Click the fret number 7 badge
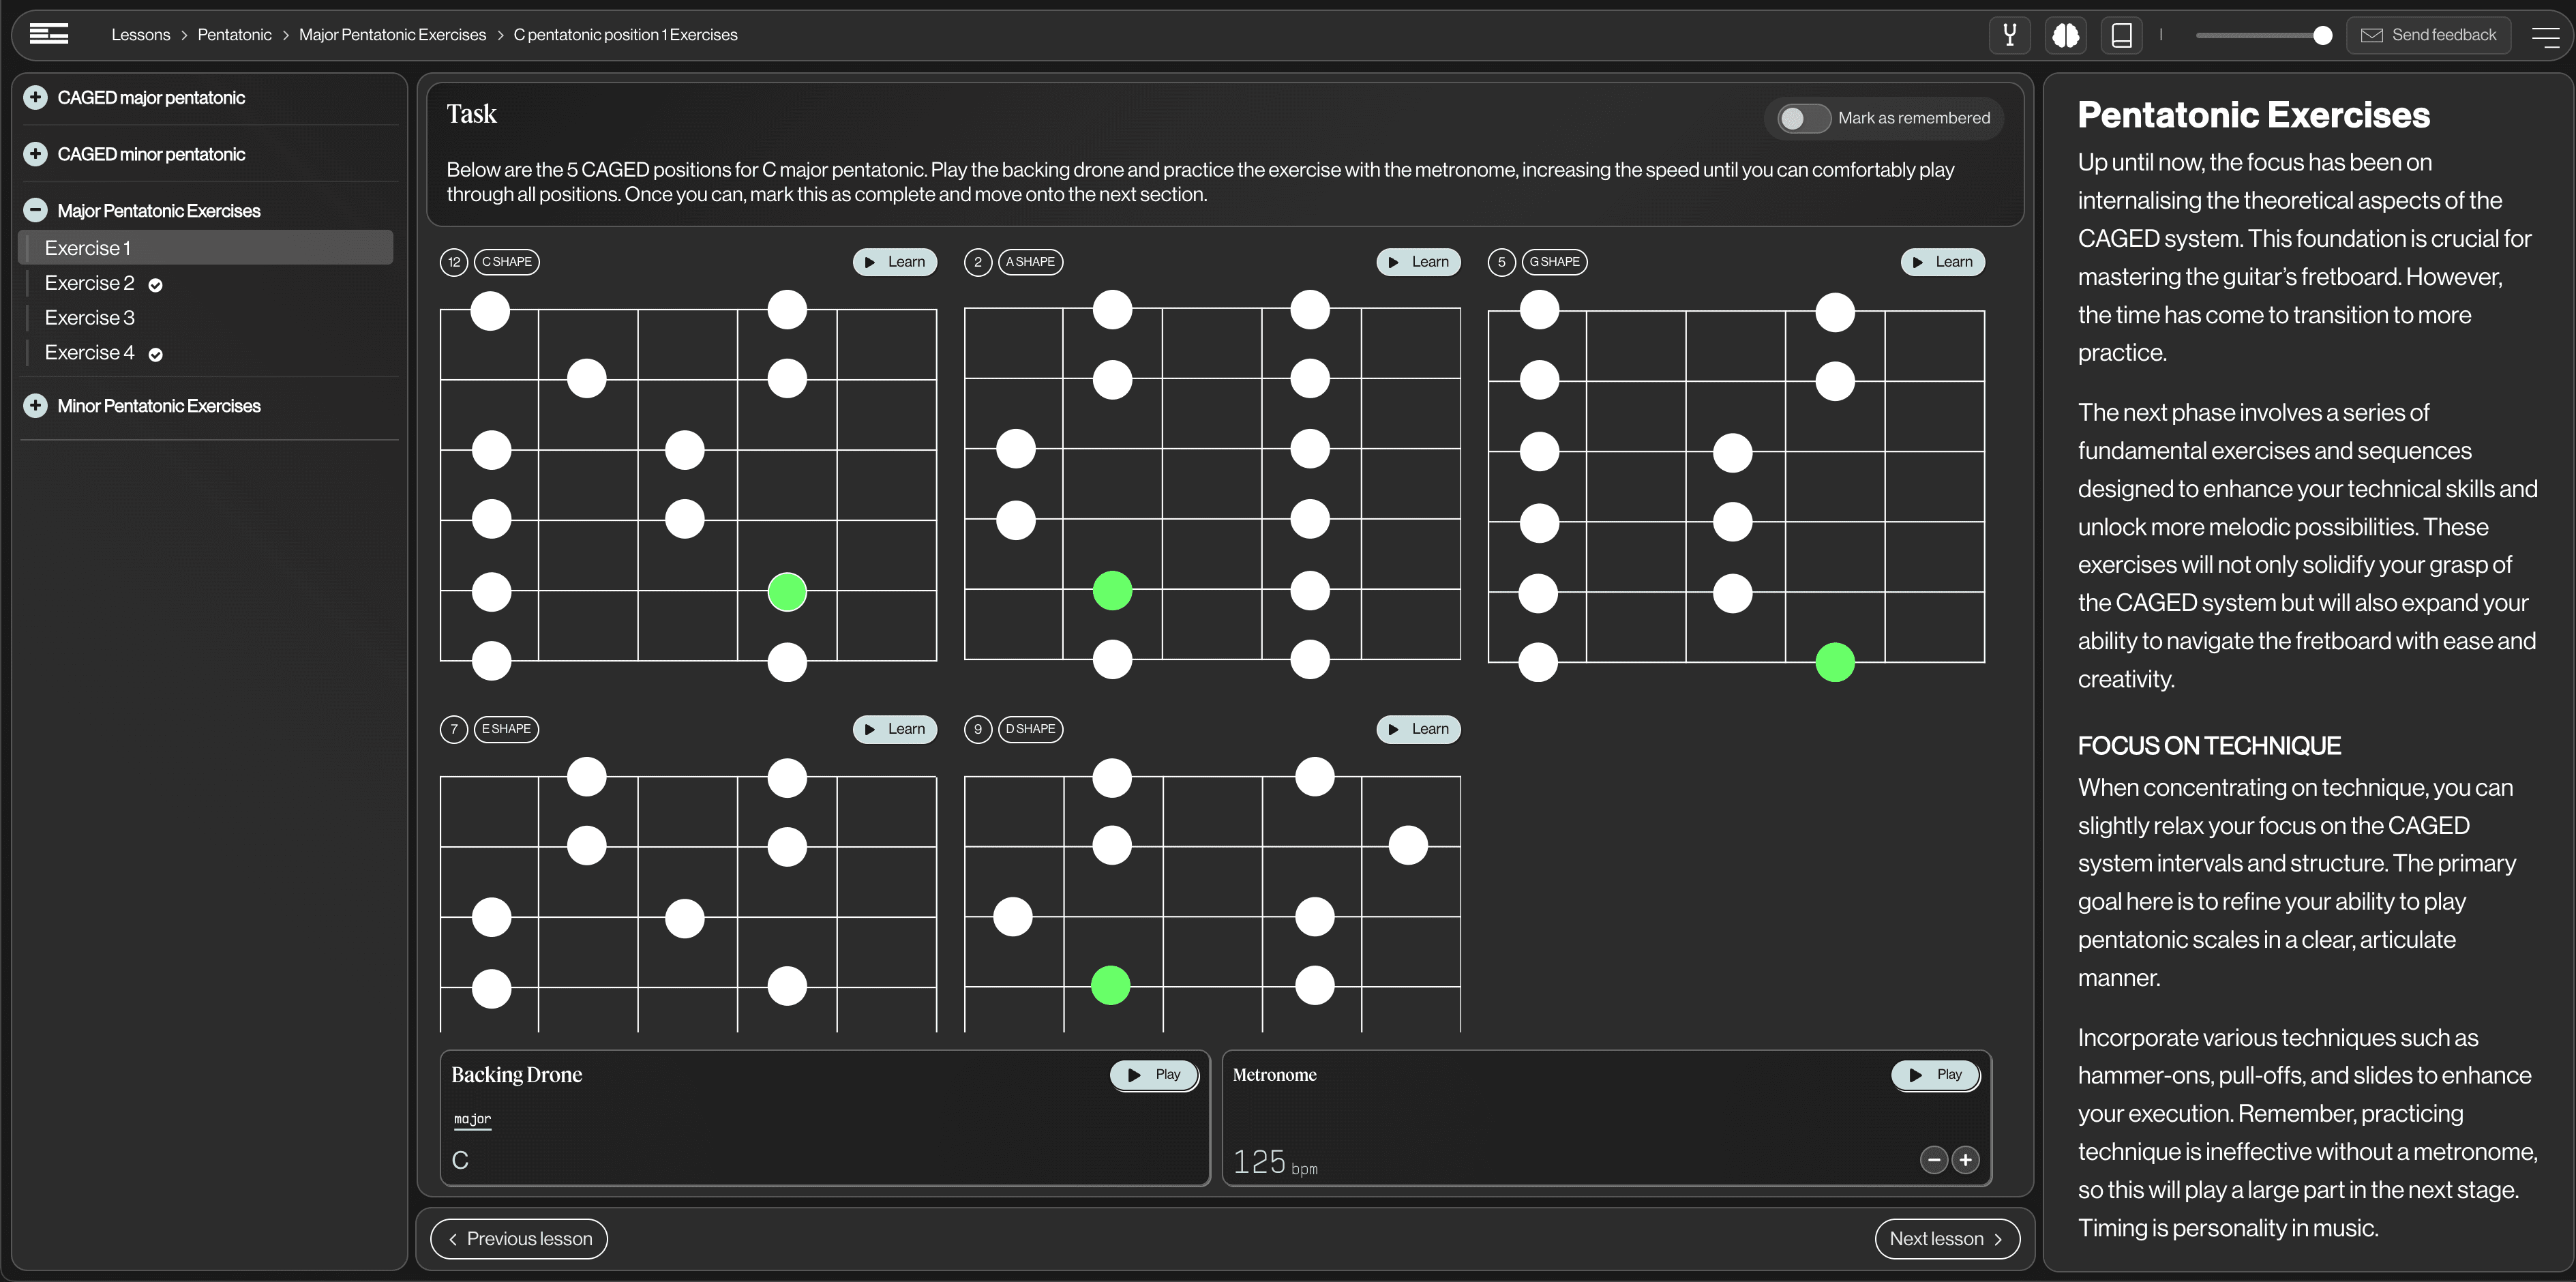Viewport: 2576px width, 1282px height. coord(454,729)
